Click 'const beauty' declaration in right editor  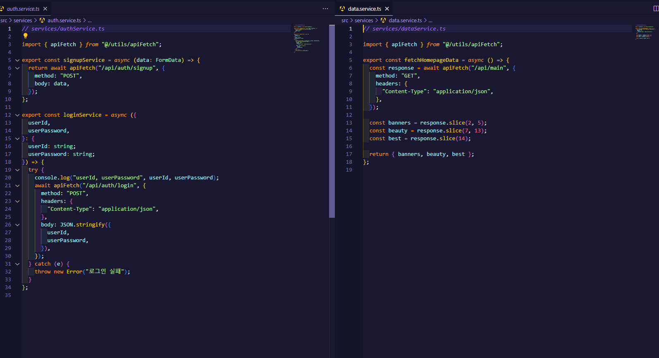coord(388,131)
